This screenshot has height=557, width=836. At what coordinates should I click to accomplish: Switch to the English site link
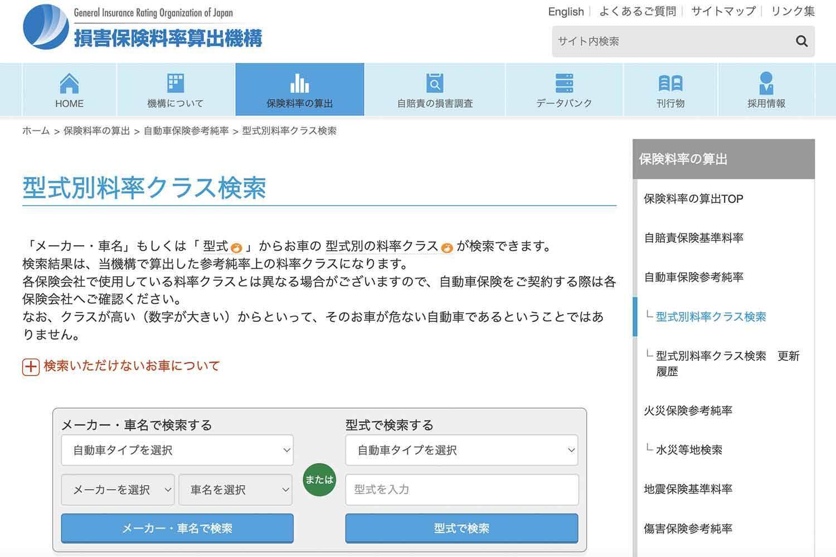click(x=566, y=12)
